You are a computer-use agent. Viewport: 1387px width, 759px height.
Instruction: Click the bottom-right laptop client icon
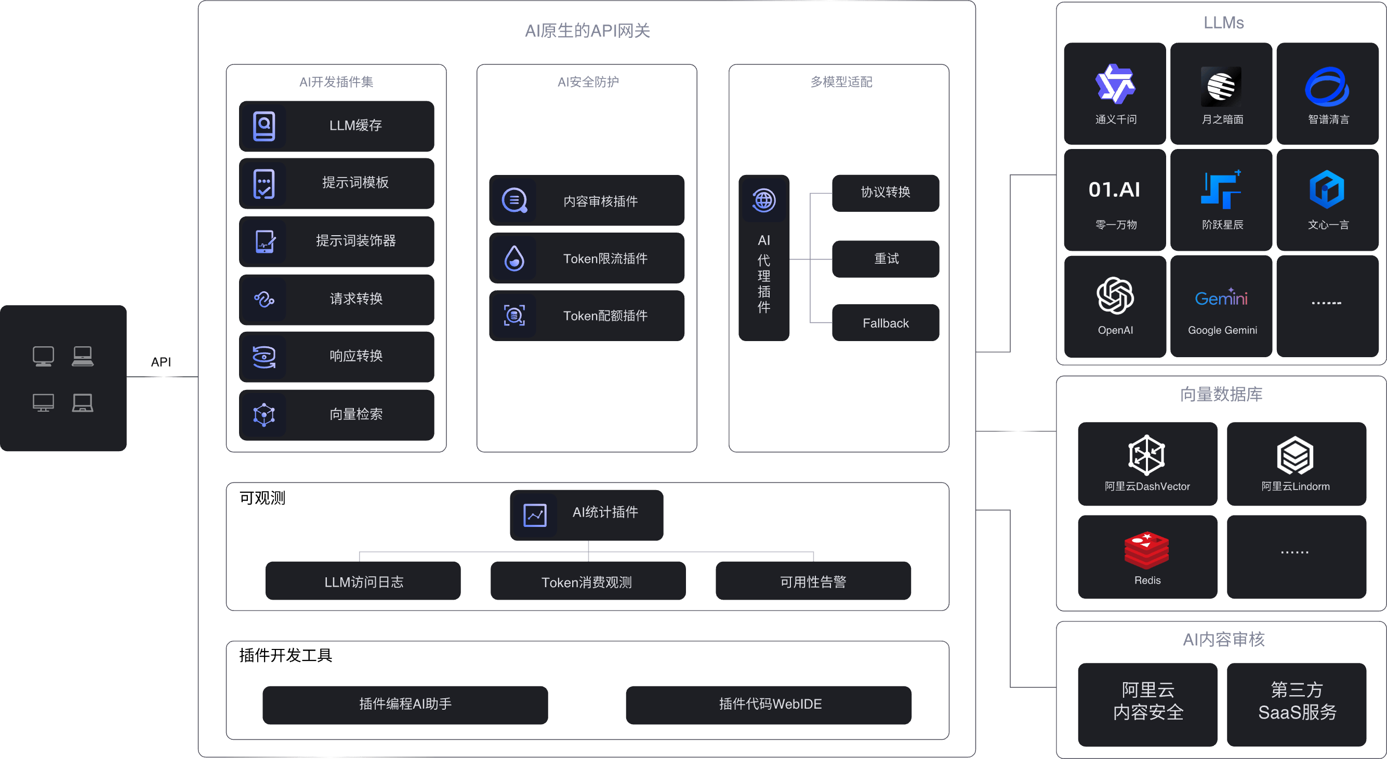(83, 403)
